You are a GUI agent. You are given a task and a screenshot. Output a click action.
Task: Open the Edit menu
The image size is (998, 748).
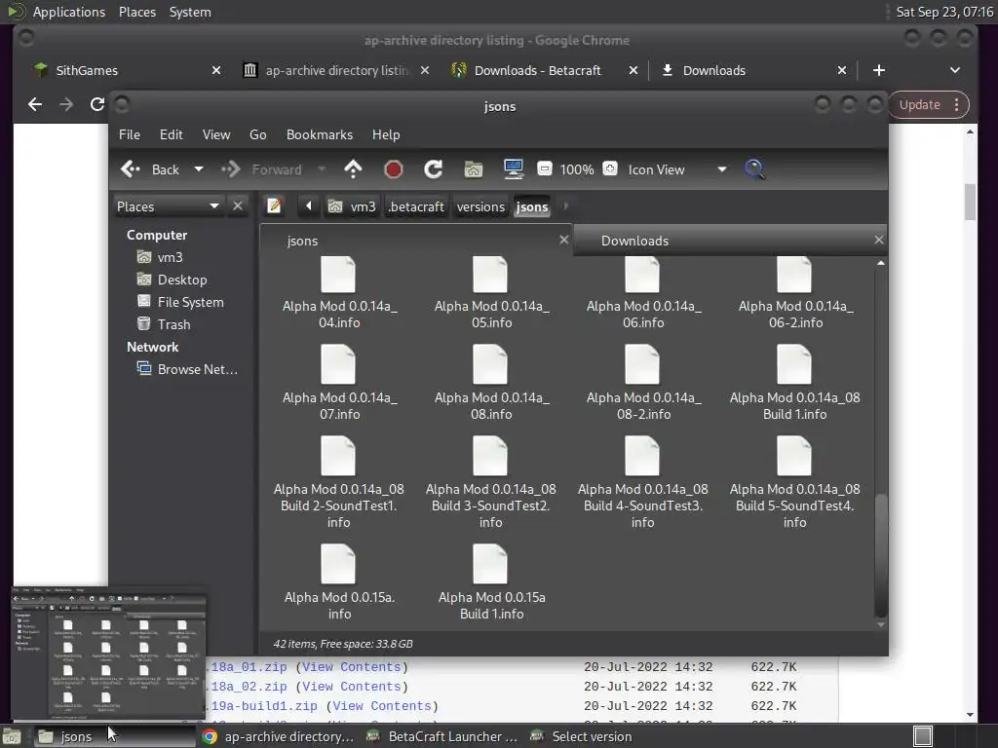(172, 134)
